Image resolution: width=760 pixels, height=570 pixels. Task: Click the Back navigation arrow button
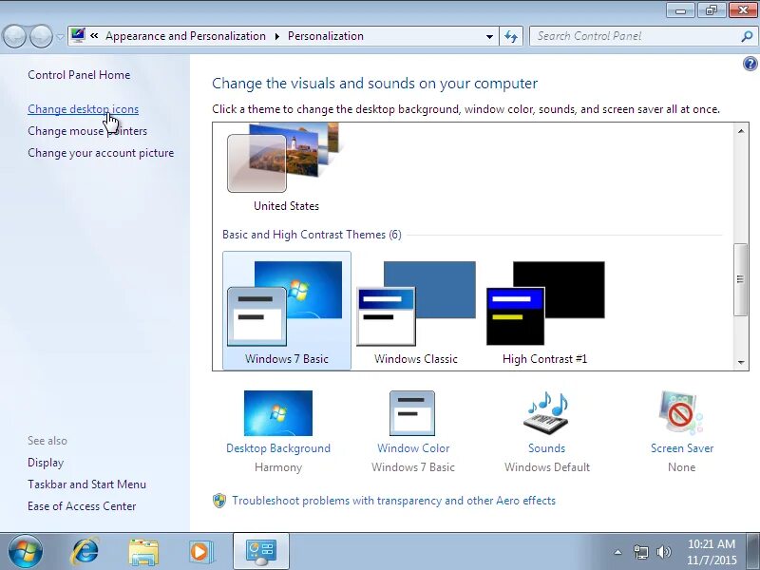click(x=14, y=36)
